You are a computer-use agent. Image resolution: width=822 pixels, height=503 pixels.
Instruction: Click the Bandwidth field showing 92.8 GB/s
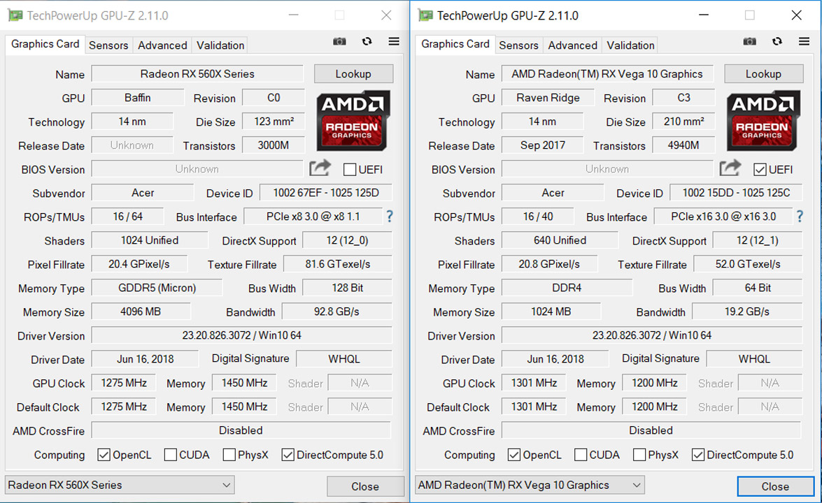[336, 312]
